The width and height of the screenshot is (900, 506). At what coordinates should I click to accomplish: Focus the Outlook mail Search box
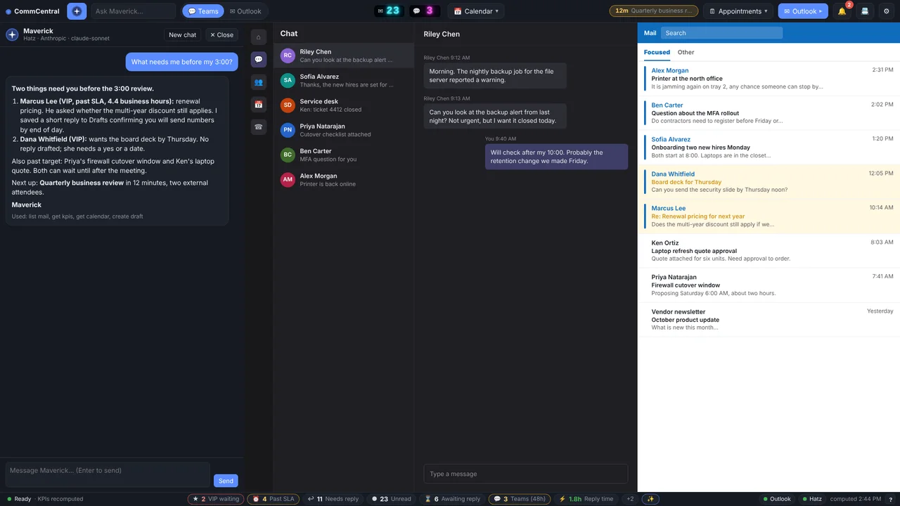[x=721, y=33]
